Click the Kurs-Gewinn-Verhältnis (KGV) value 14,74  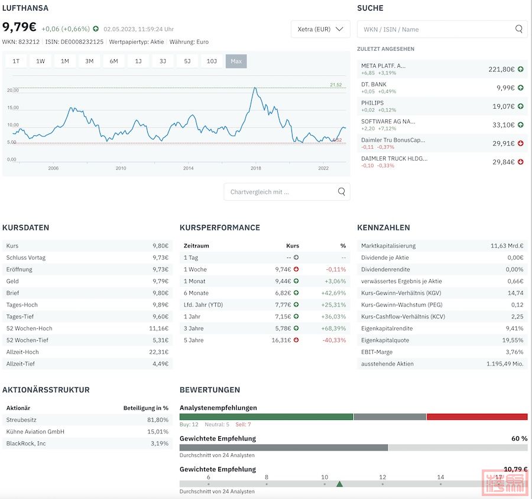pos(515,293)
